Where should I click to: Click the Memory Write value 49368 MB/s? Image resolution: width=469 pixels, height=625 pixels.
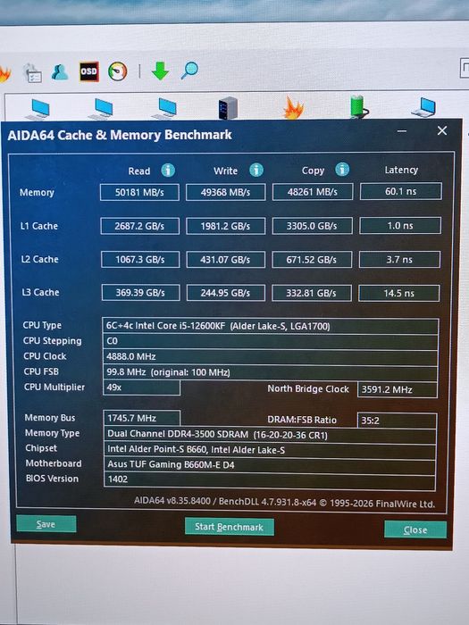click(226, 192)
